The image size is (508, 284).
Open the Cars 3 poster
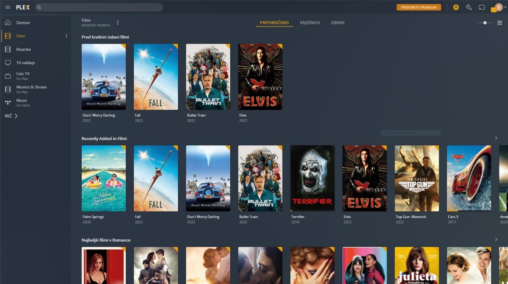click(x=469, y=178)
